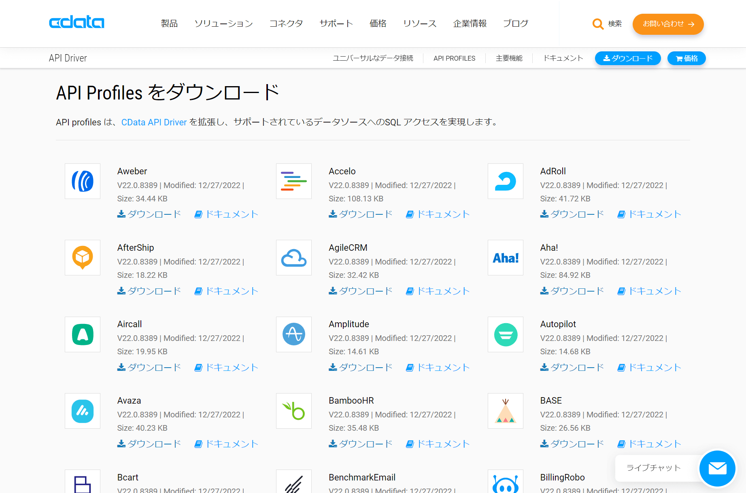The width and height of the screenshot is (746, 493).
Task: Click the Autopilot logo icon
Action: click(506, 334)
